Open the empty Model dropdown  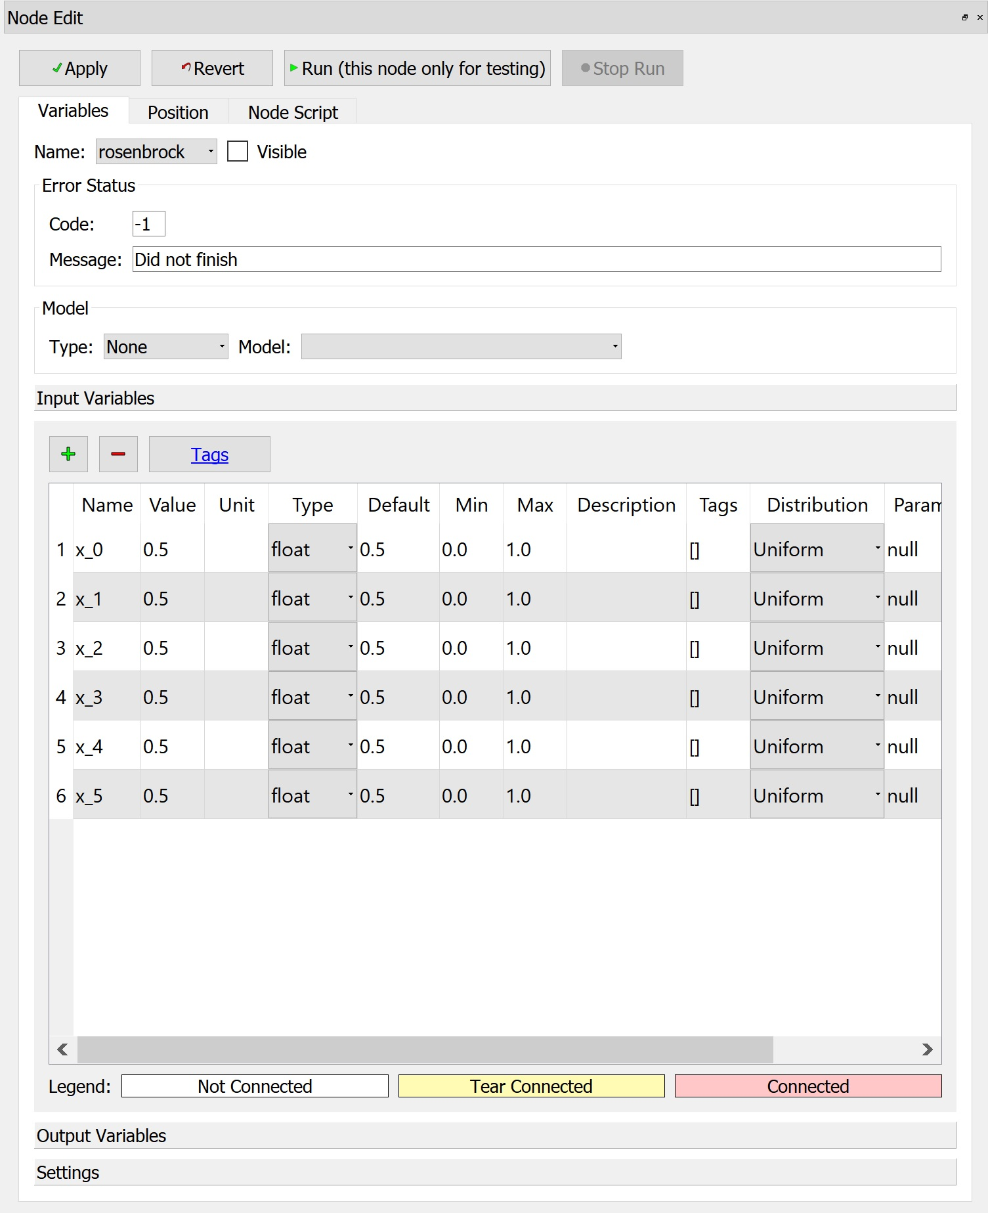click(461, 346)
